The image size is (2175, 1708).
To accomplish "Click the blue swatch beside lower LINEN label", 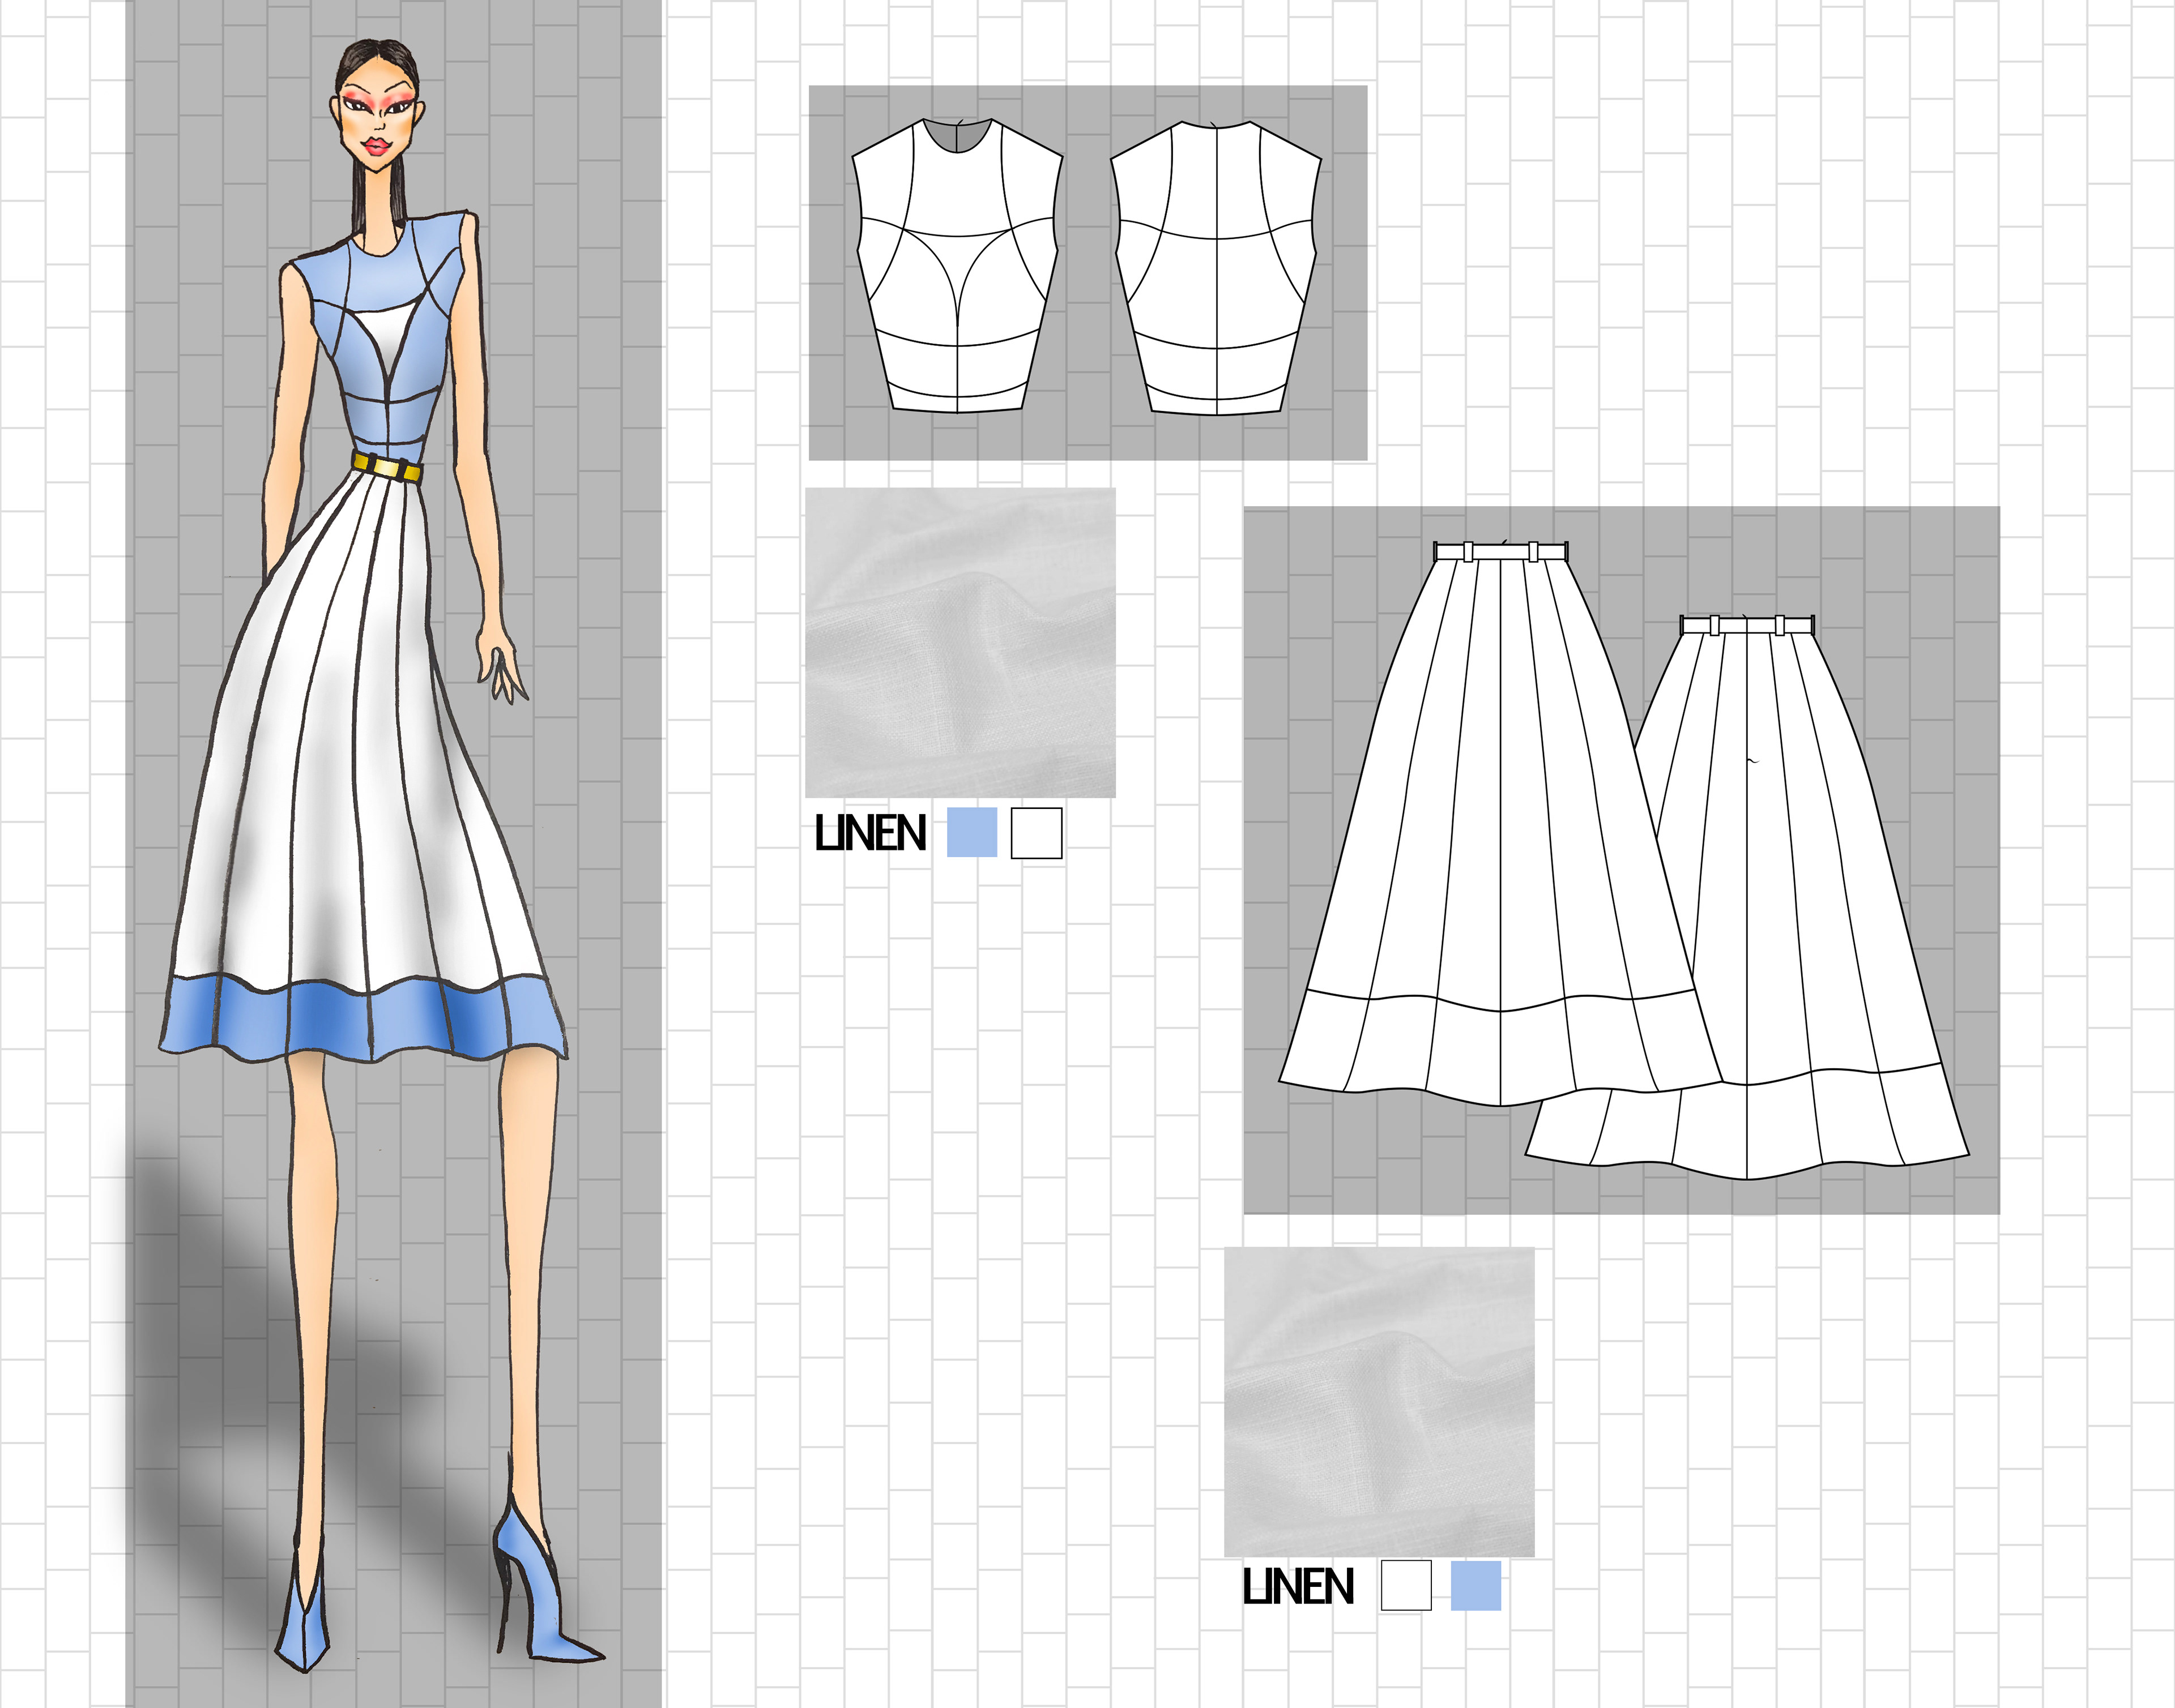I will (x=1475, y=1585).
